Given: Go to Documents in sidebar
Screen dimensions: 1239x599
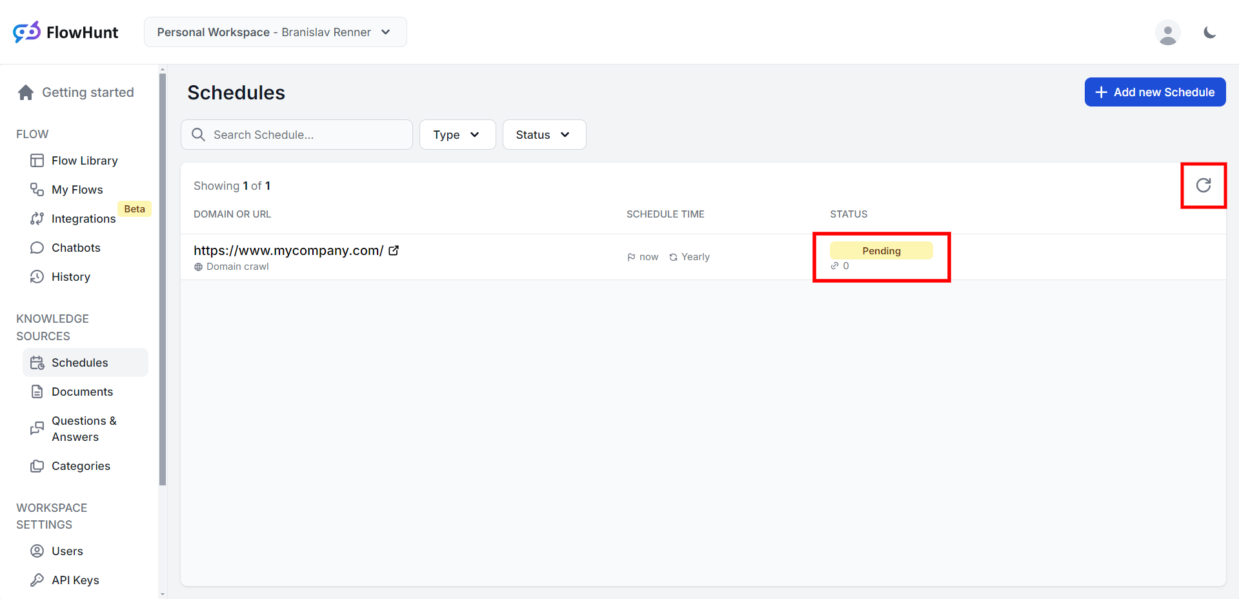Looking at the screenshot, I should [82, 392].
